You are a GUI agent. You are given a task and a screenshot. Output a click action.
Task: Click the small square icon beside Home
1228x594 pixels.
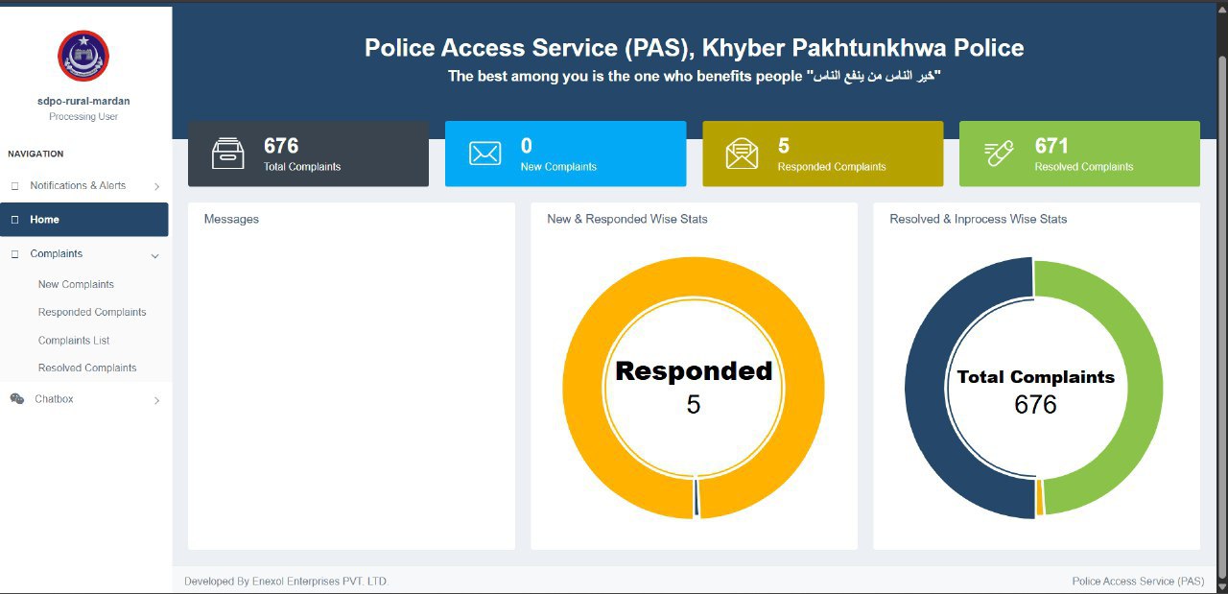tap(14, 220)
